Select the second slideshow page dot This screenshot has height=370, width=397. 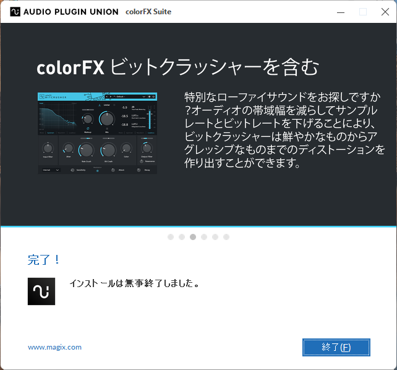coord(182,237)
